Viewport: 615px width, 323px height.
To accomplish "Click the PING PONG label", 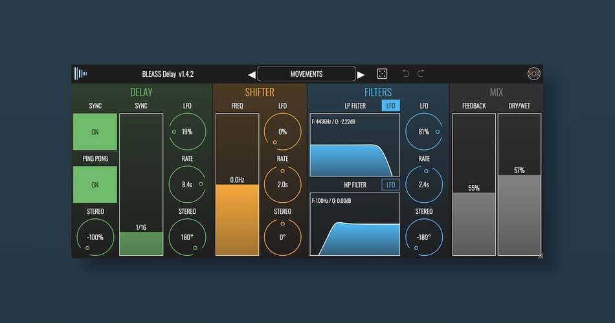I will [95, 158].
